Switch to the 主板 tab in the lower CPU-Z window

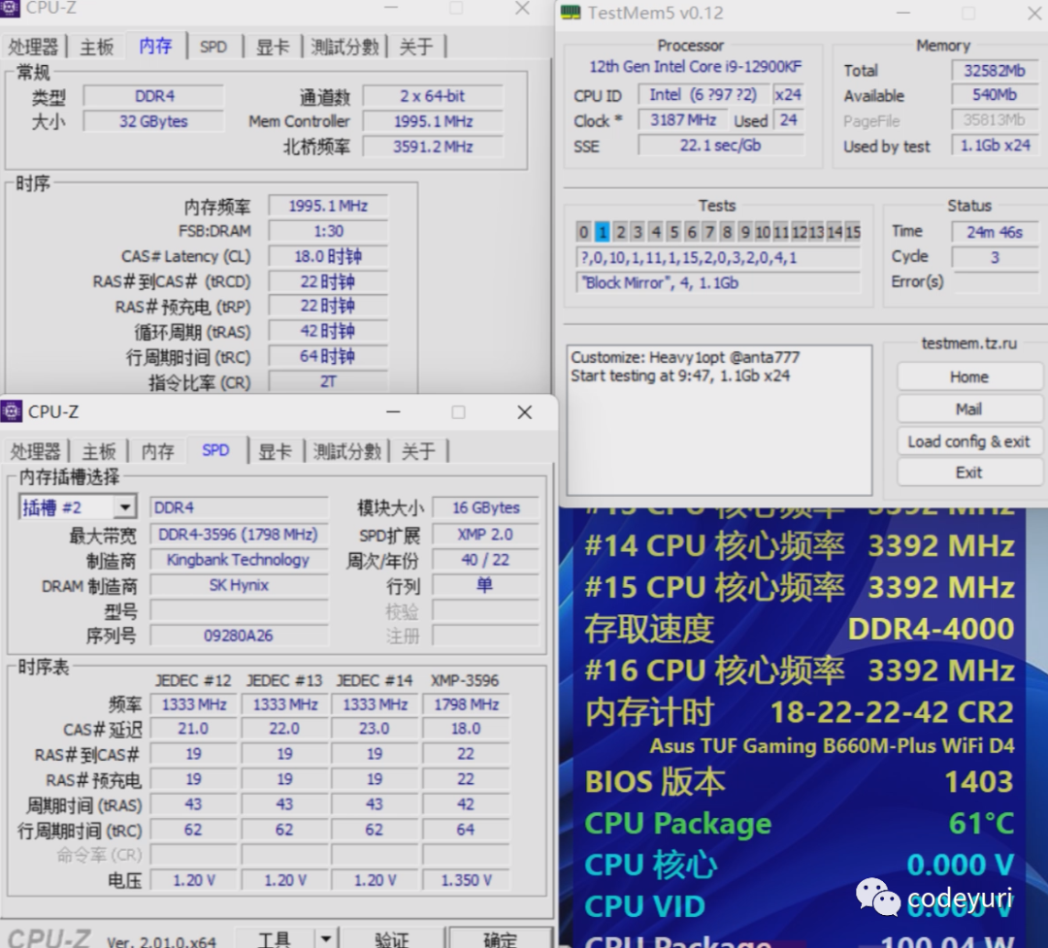(x=99, y=451)
